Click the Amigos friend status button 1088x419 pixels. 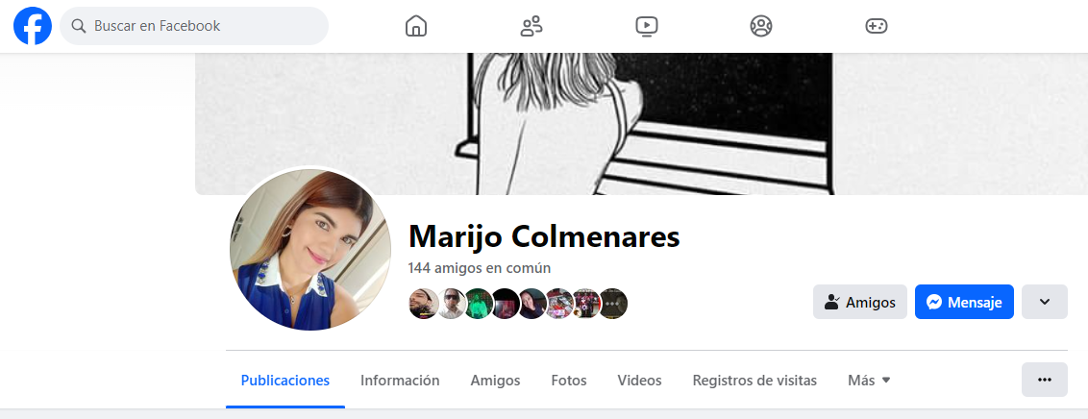pyautogui.click(x=859, y=302)
